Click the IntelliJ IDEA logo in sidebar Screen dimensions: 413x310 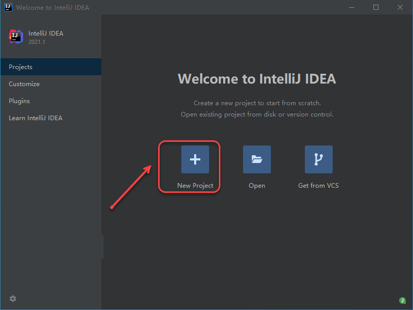click(x=16, y=37)
